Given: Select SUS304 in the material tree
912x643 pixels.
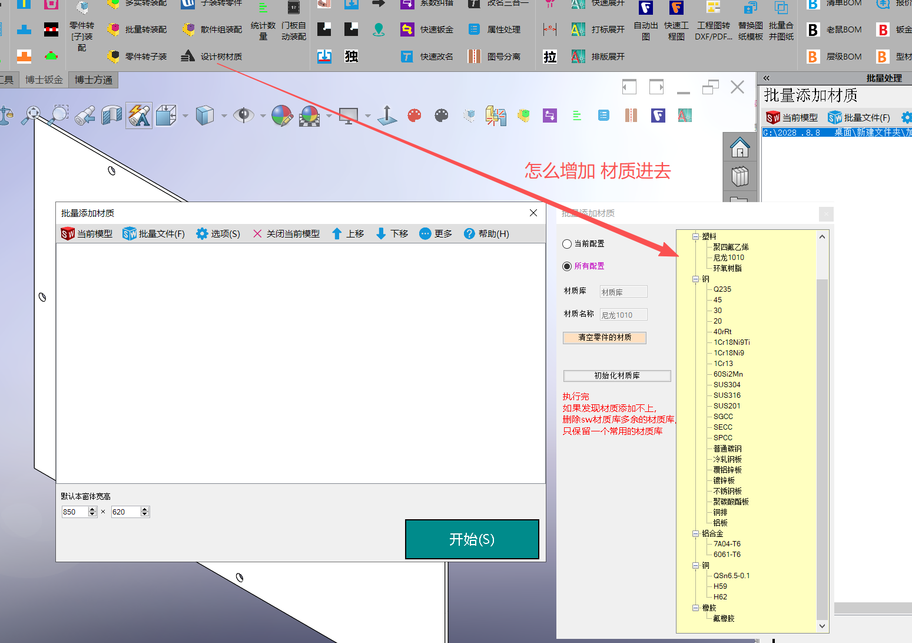Looking at the screenshot, I should [727, 384].
